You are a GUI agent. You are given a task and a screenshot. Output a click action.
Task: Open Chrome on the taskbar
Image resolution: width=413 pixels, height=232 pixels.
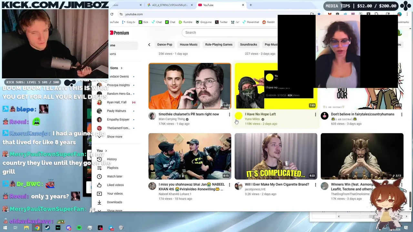(x=37, y=228)
